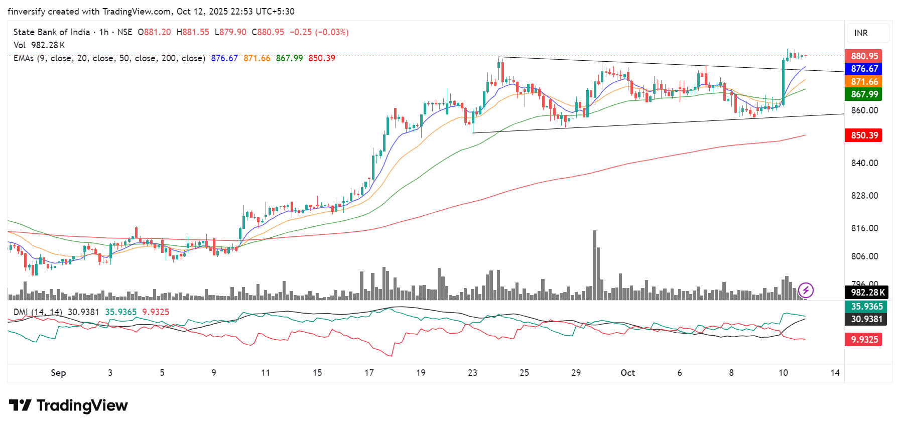This screenshot has width=900, height=428.
Task: Click the date label 23 on the time axis
Action: click(x=472, y=373)
